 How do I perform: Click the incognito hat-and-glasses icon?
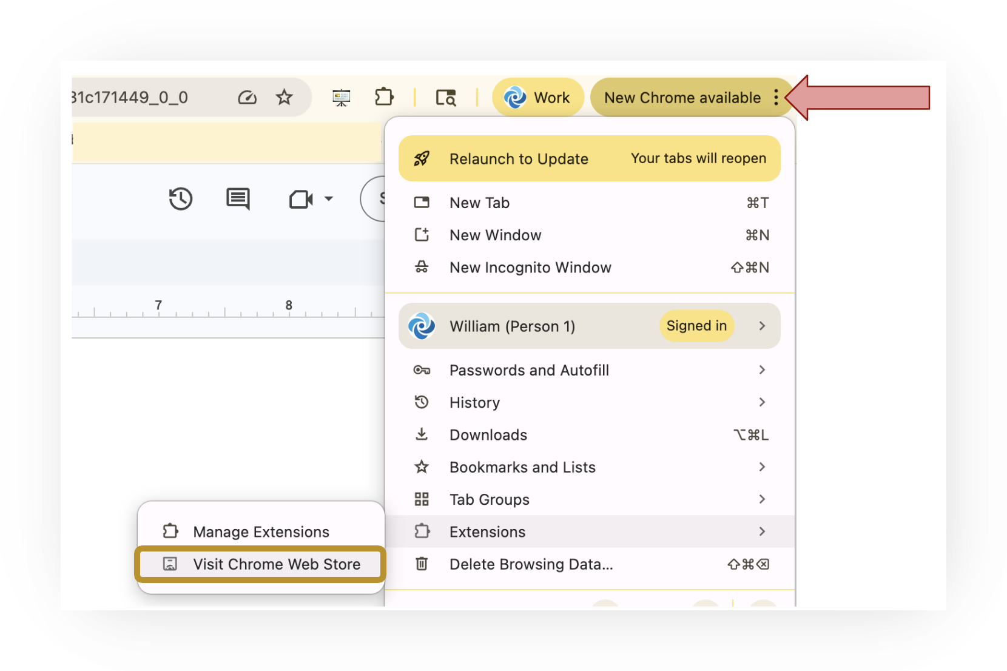(422, 267)
